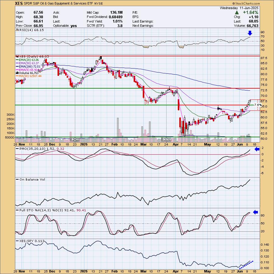Click the EPS label
Image resolution: width=274 pixels, height=274 pixels.
(x=136, y=17)
